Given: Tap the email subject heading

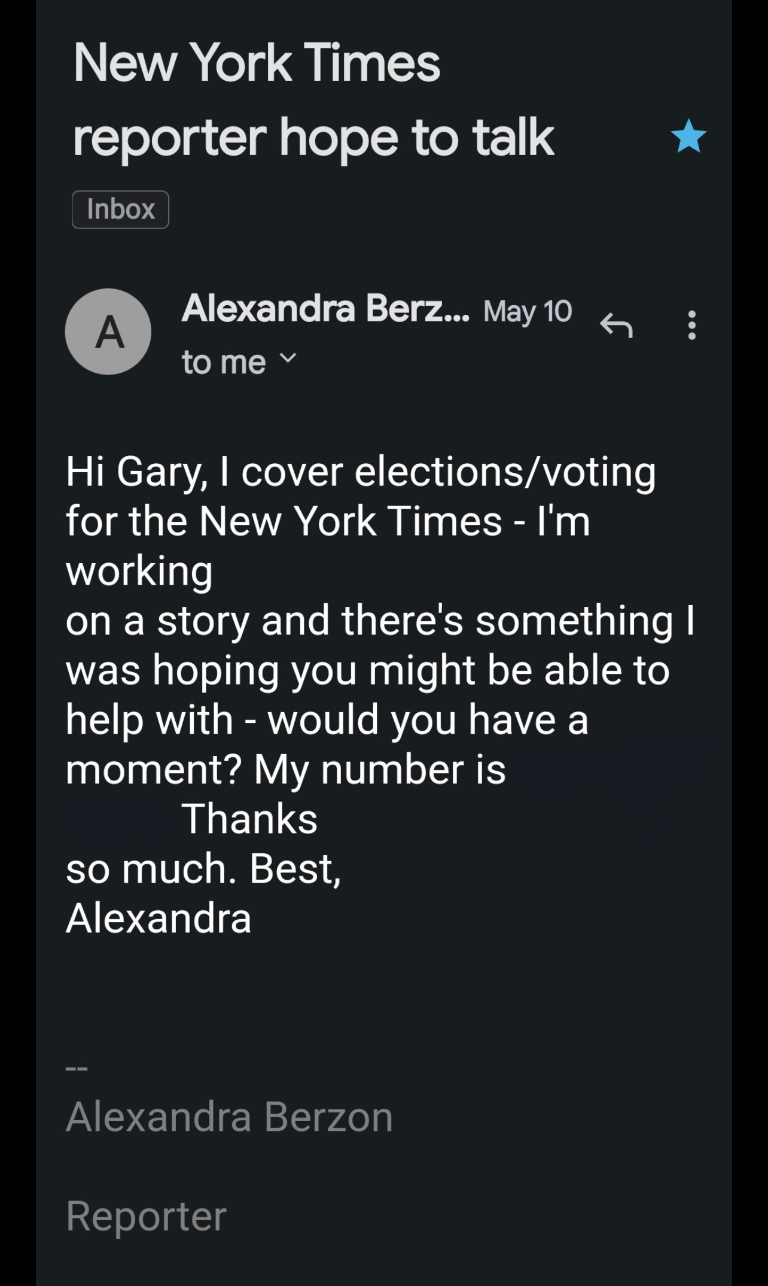Looking at the screenshot, I should tap(313, 100).
